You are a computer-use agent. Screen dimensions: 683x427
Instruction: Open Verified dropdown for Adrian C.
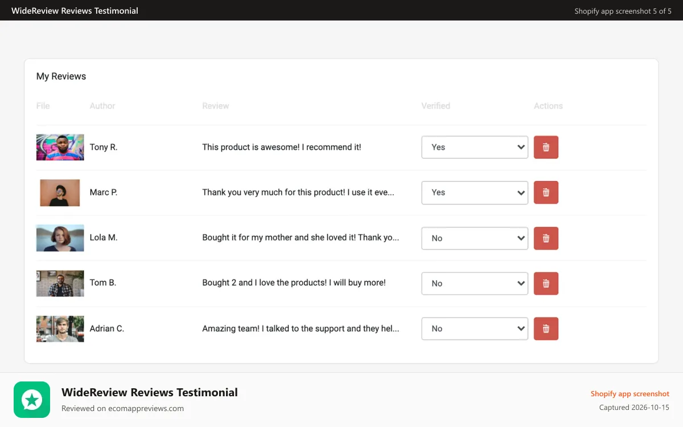475,329
